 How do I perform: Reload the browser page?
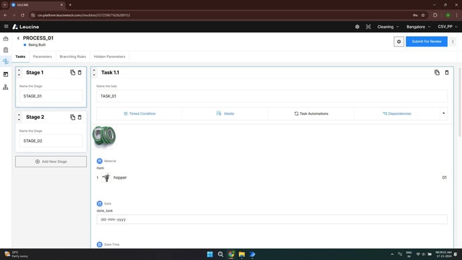[23, 15]
